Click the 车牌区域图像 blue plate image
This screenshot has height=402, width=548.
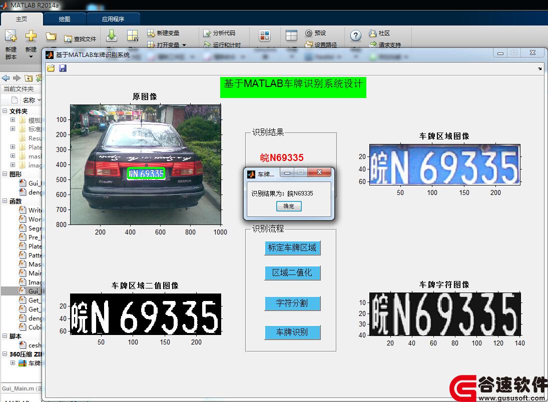point(445,165)
